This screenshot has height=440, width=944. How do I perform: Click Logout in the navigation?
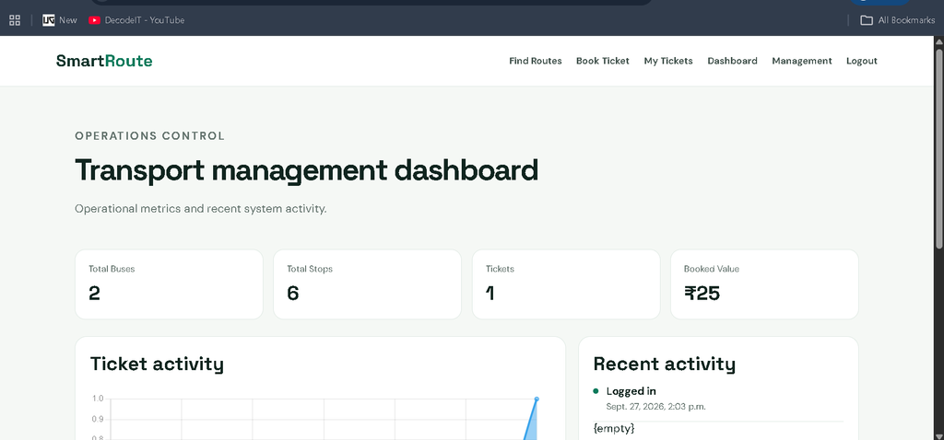(x=862, y=61)
